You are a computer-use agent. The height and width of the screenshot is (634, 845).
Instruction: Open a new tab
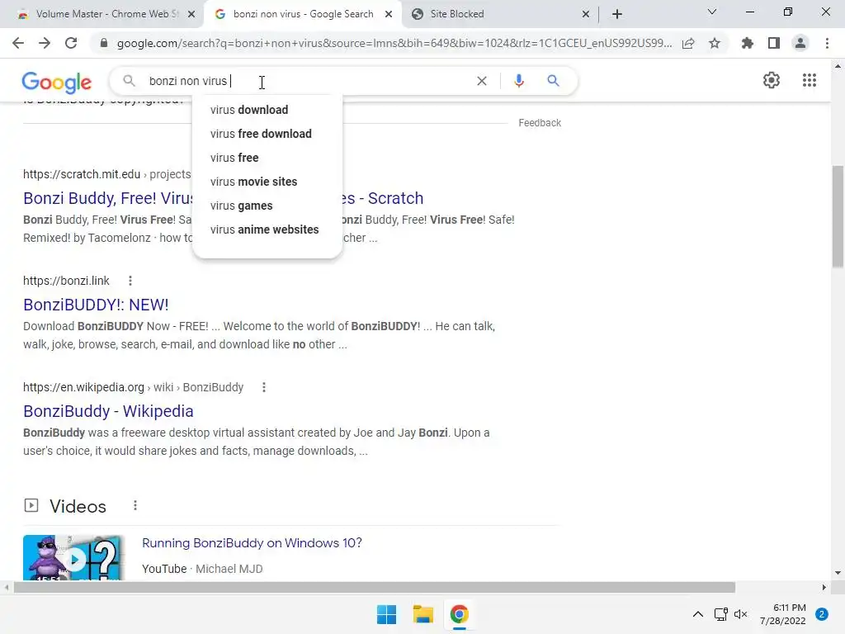pos(617,15)
